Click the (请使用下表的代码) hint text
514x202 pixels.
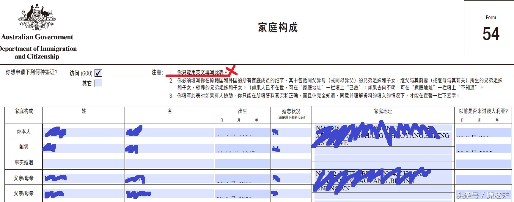[x=291, y=117]
